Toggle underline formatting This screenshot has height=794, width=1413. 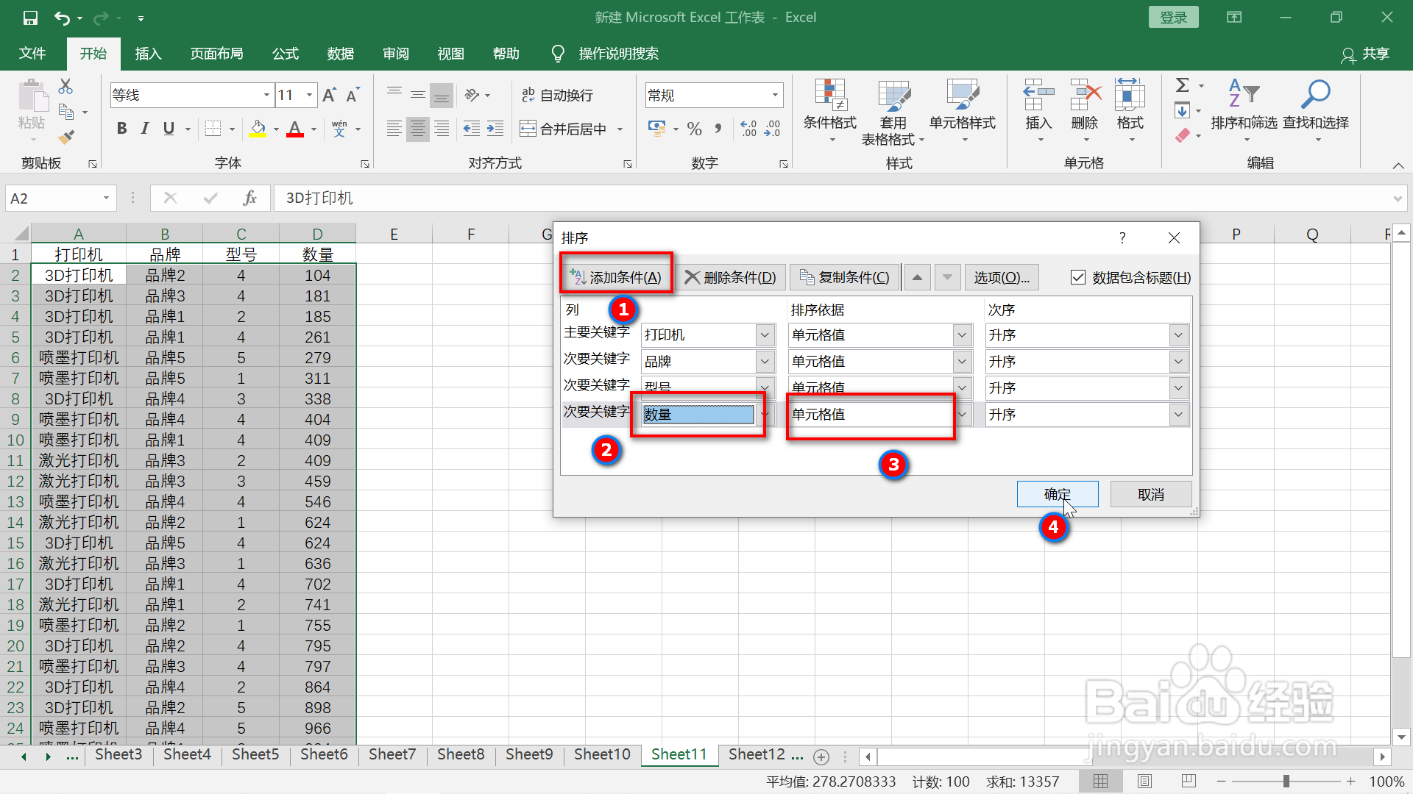click(x=168, y=128)
